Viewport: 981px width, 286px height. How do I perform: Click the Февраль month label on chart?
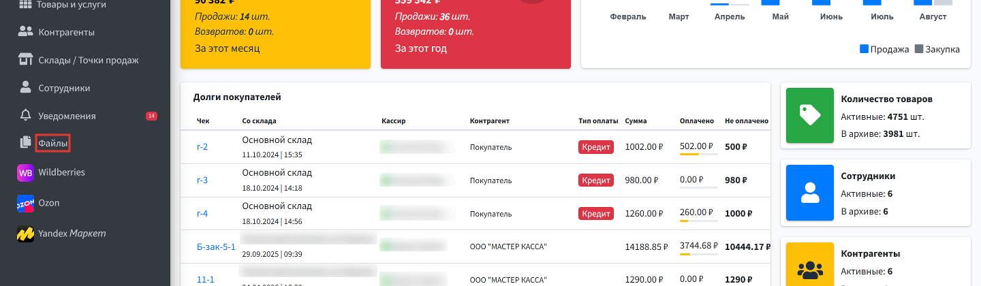tap(628, 16)
